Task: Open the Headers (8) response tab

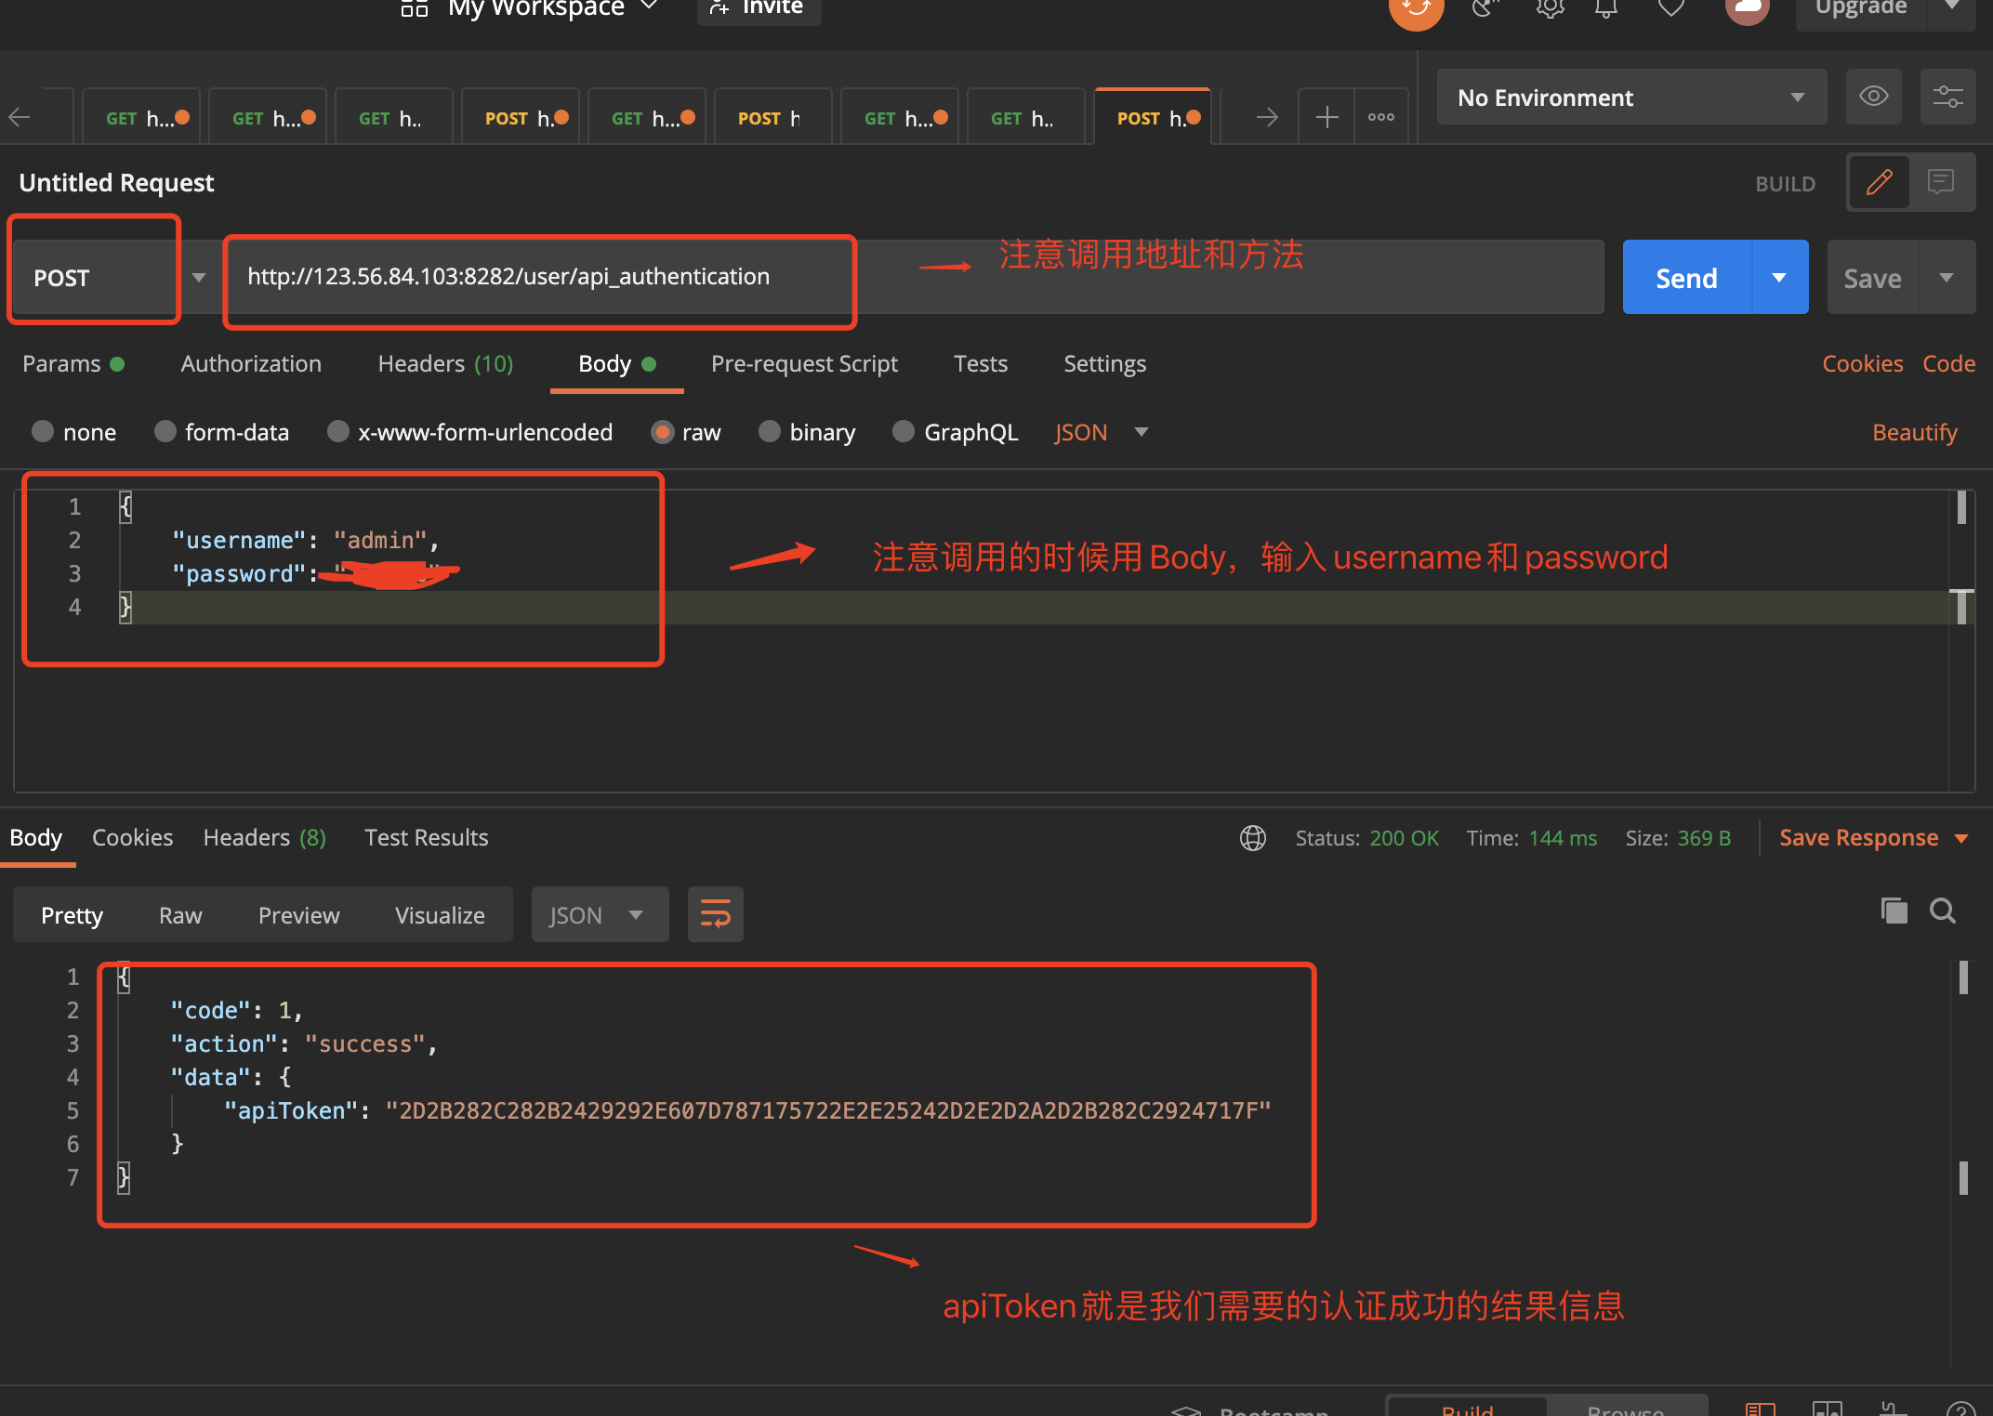Action: [x=263, y=837]
